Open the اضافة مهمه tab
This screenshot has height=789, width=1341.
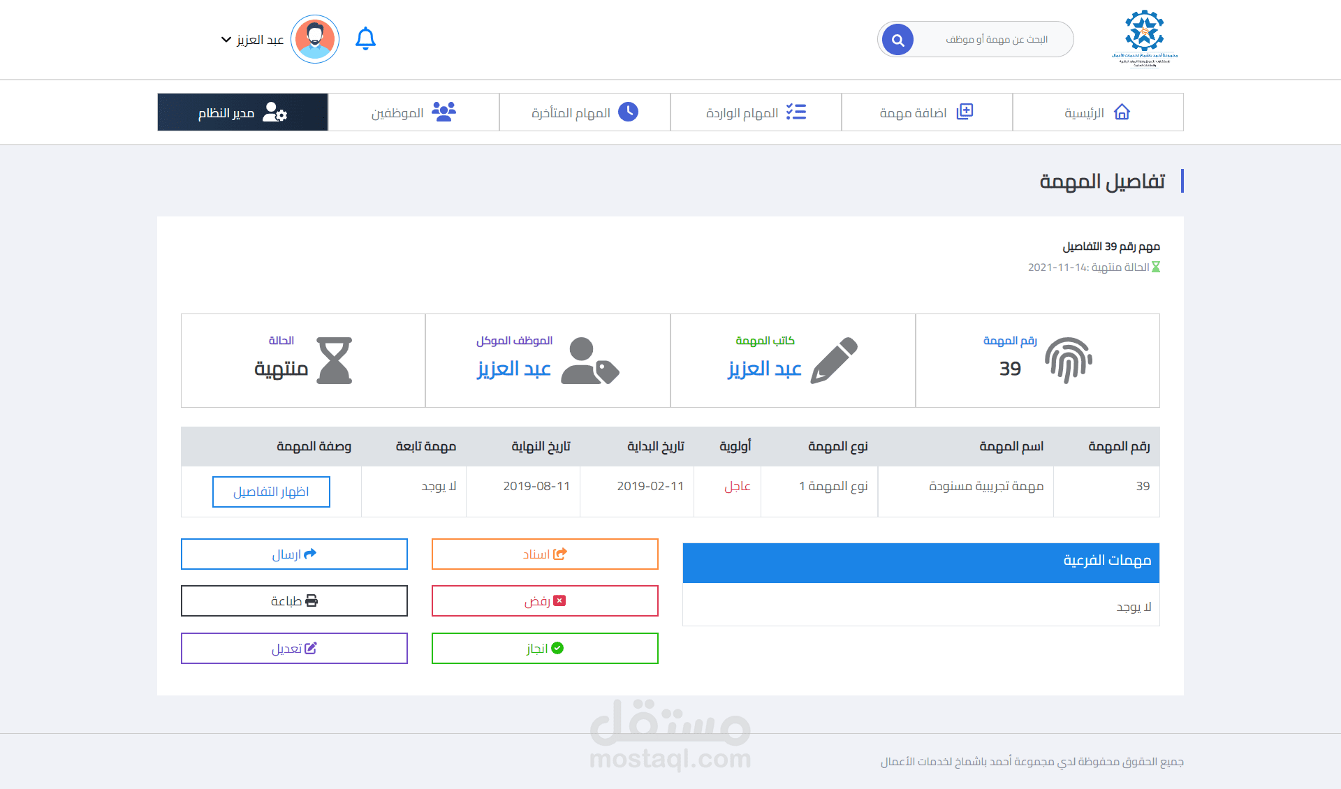pyautogui.click(x=926, y=112)
